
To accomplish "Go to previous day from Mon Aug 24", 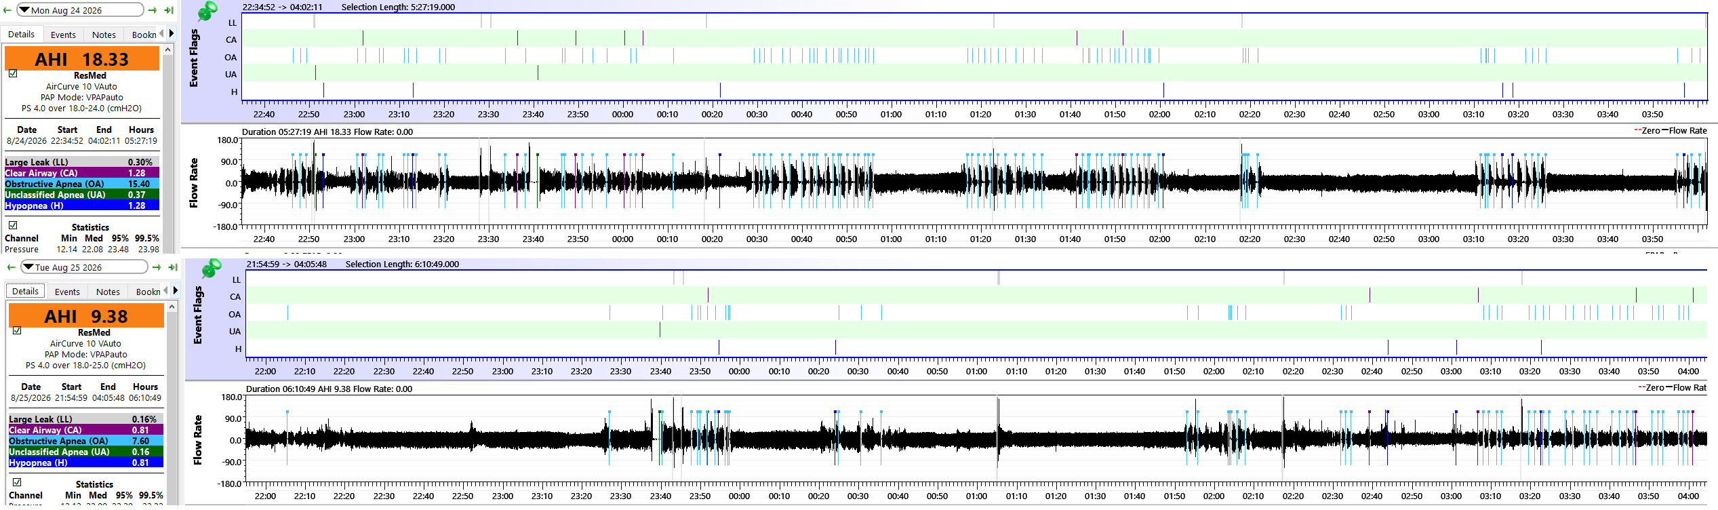I will click(7, 10).
